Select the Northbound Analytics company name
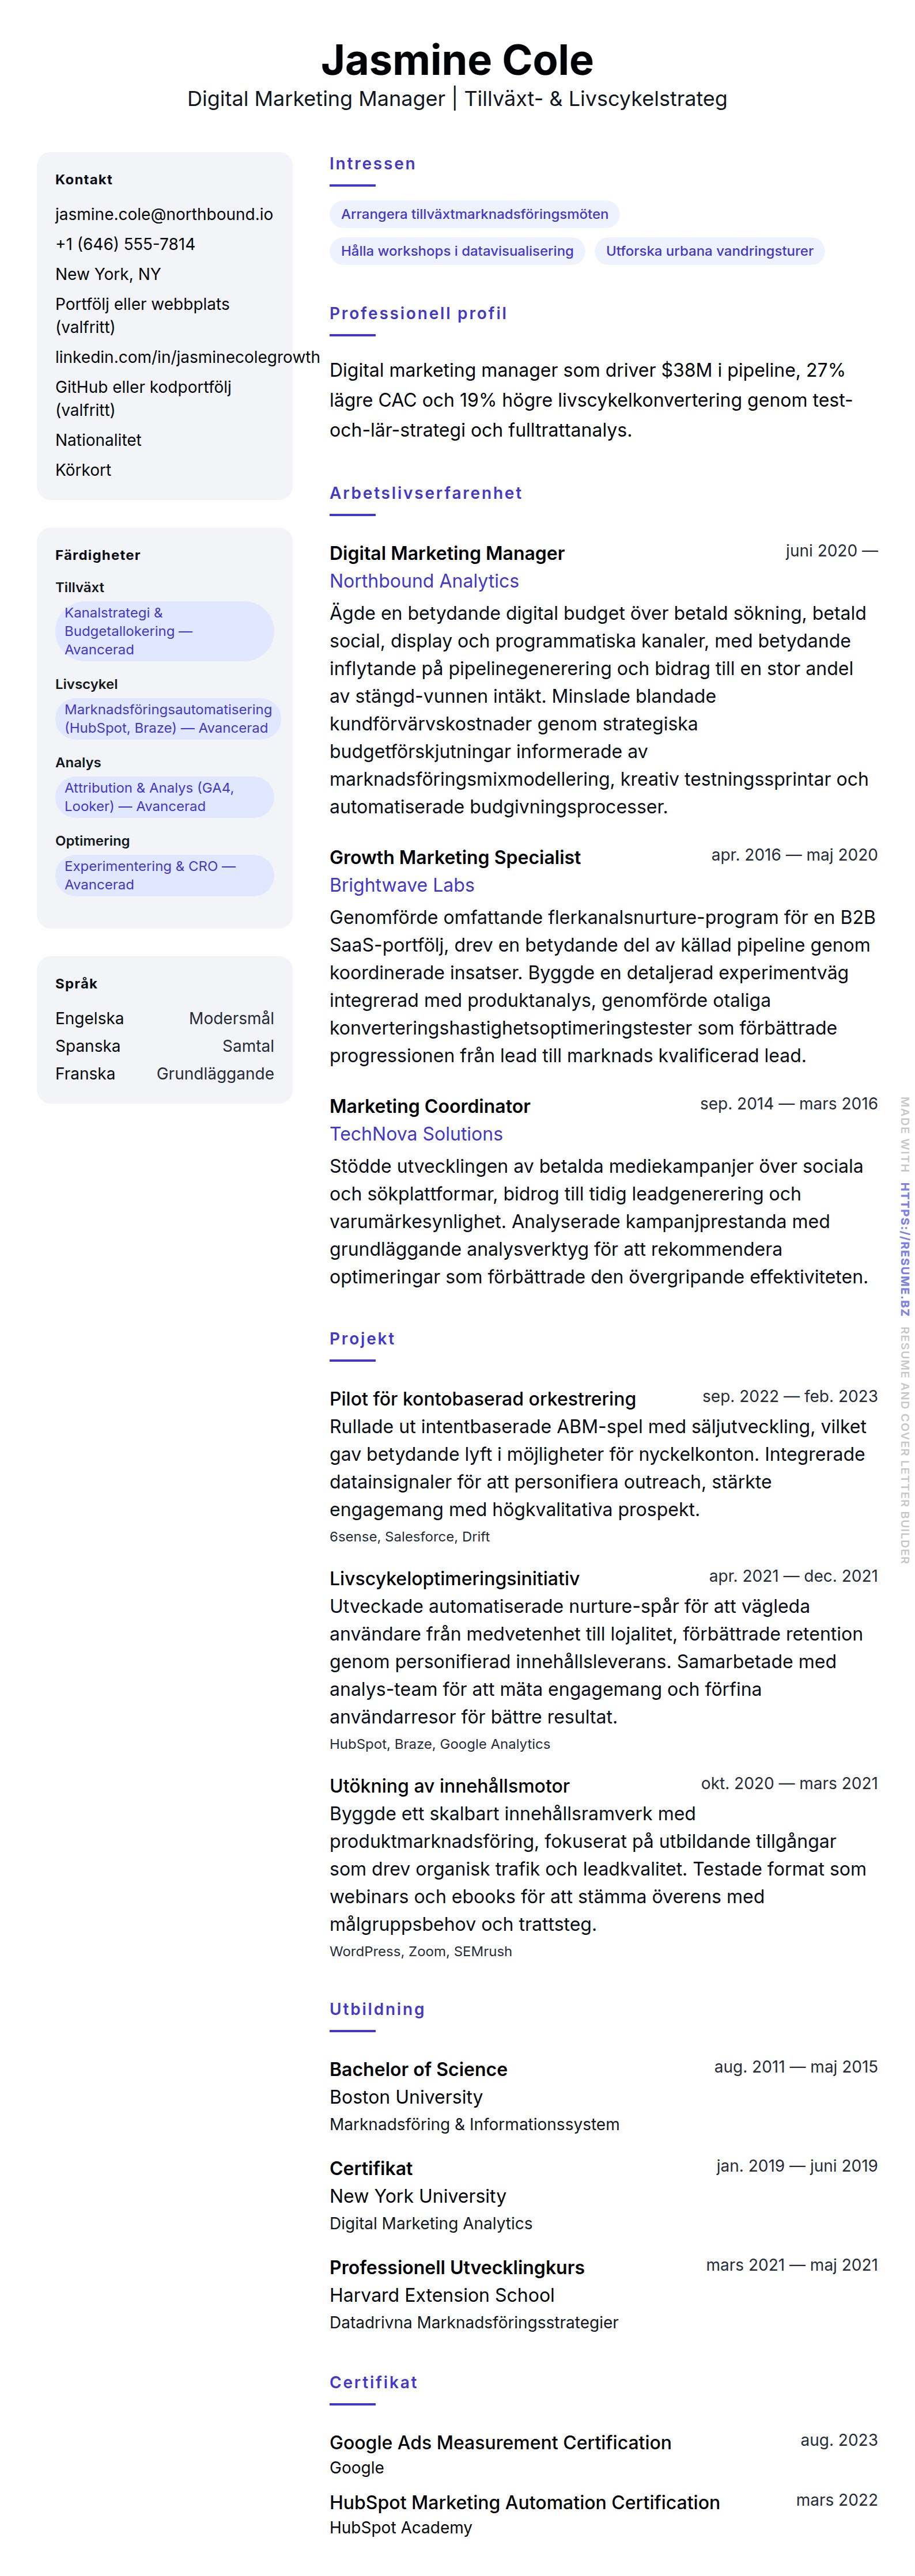 point(424,581)
